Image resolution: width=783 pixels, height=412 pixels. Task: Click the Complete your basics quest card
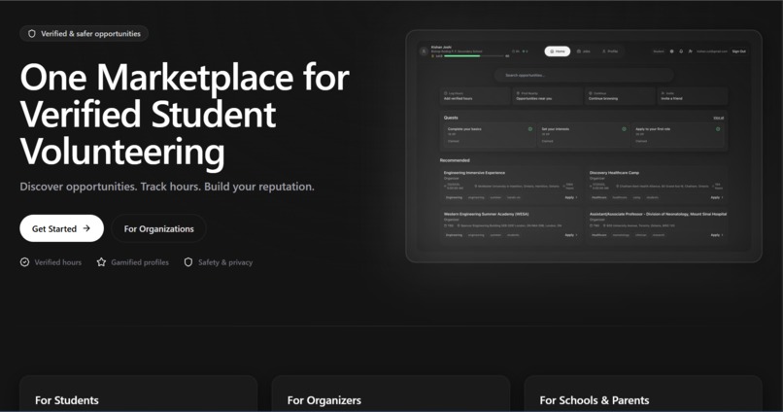490,135
